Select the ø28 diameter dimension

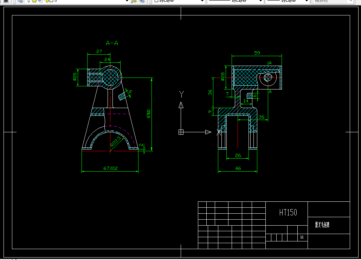[223, 76]
